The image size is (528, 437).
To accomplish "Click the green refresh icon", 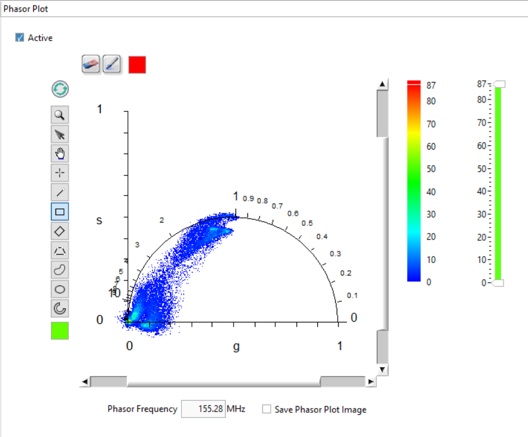I will coord(60,89).
